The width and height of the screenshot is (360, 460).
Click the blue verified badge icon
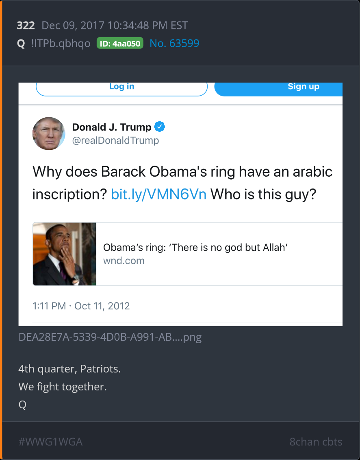coord(160,127)
